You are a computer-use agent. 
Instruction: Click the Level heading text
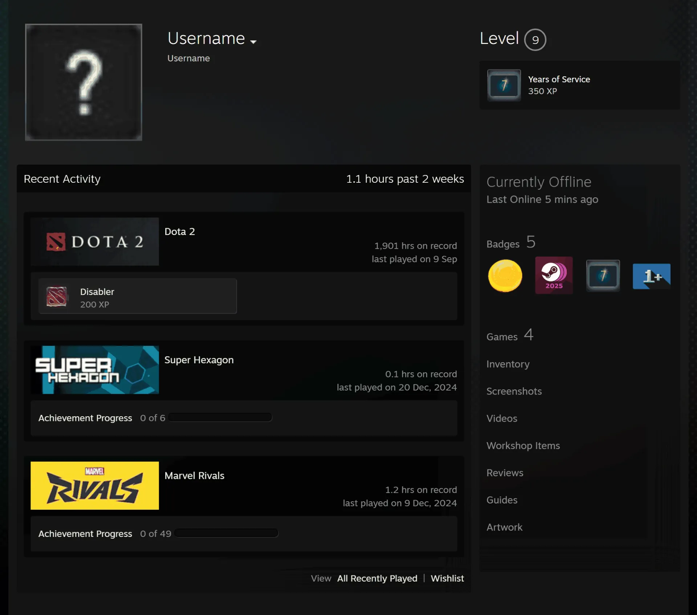[x=499, y=39]
